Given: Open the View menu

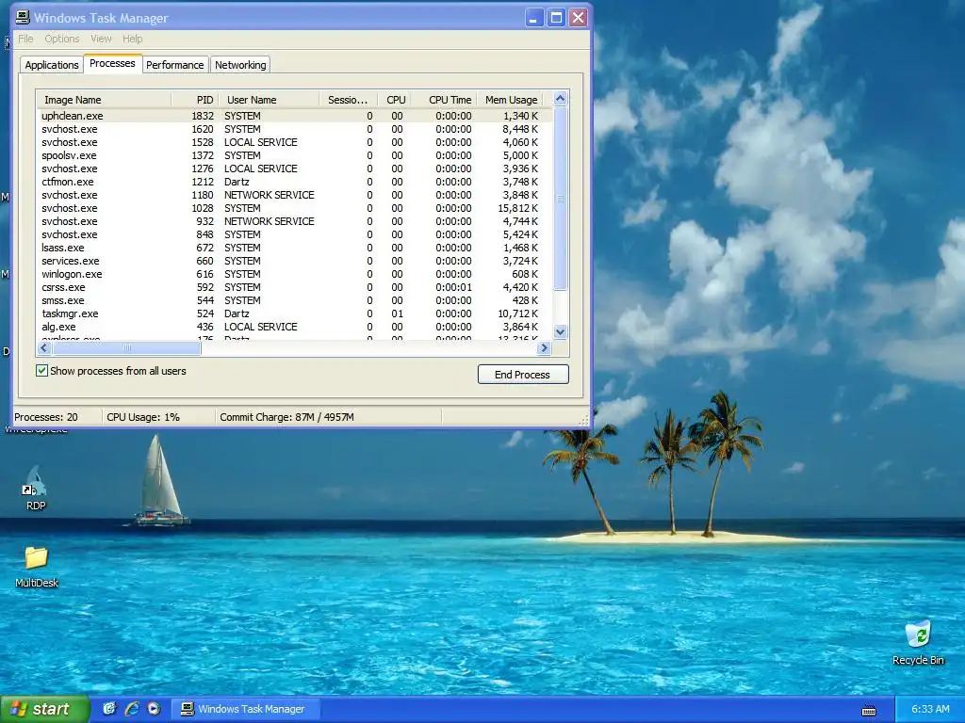Looking at the screenshot, I should coord(101,39).
